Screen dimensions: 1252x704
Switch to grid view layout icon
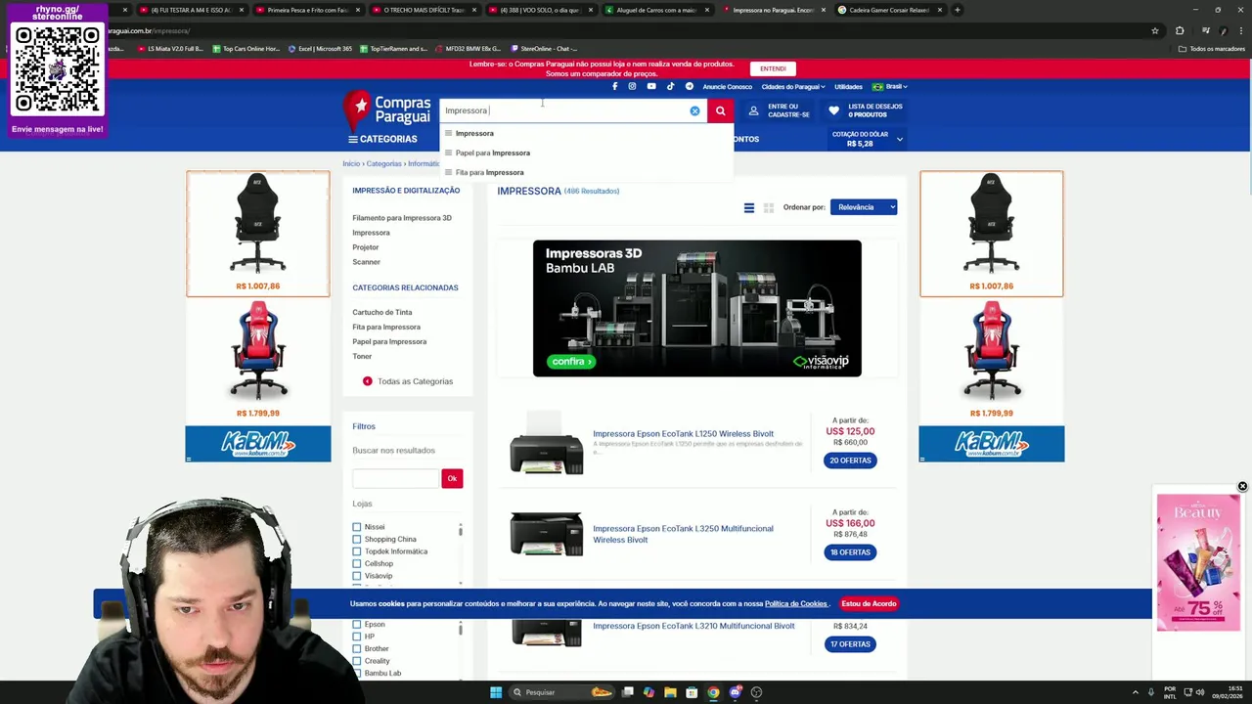pos(769,207)
